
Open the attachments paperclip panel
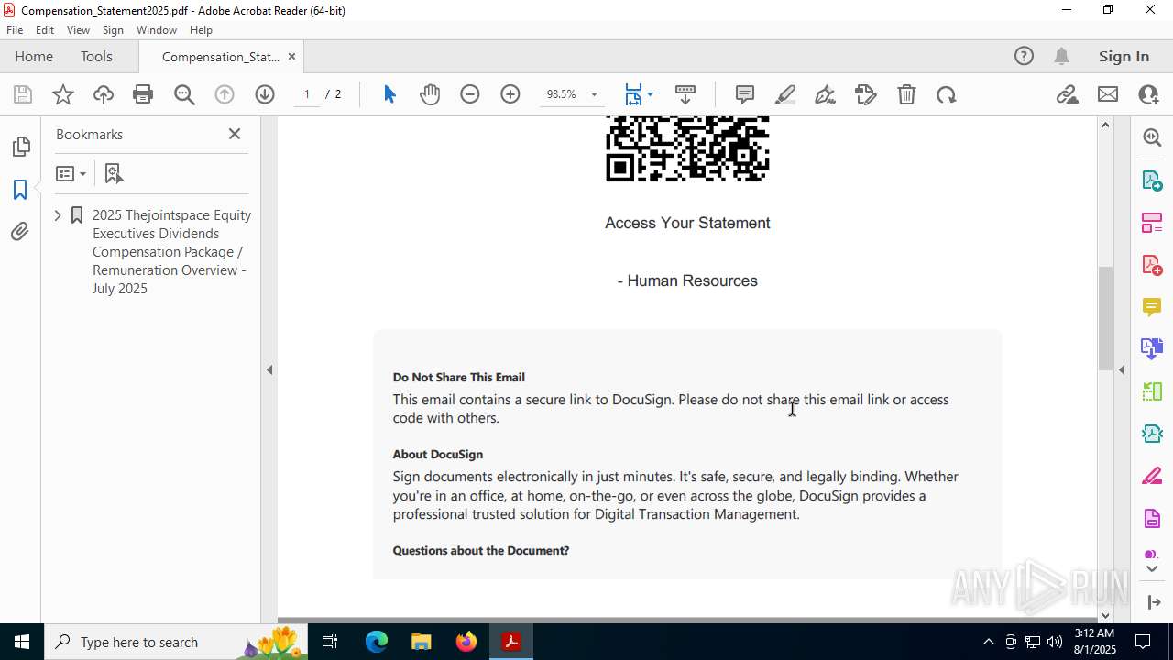[x=20, y=232]
